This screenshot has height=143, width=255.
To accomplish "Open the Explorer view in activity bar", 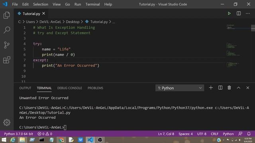I will 7,15.
